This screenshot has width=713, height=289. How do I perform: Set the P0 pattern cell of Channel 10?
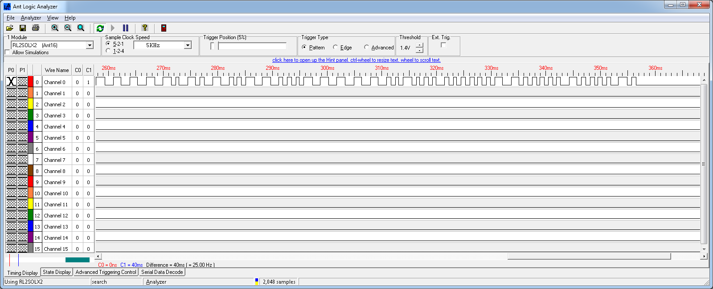(11, 193)
